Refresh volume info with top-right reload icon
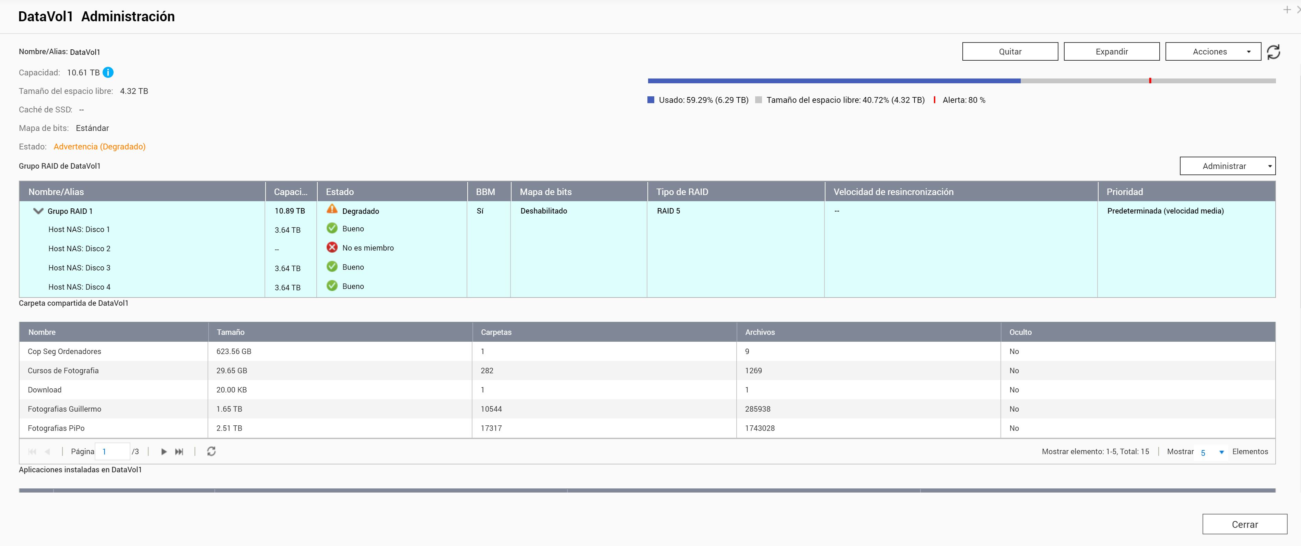 pyautogui.click(x=1273, y=52)
